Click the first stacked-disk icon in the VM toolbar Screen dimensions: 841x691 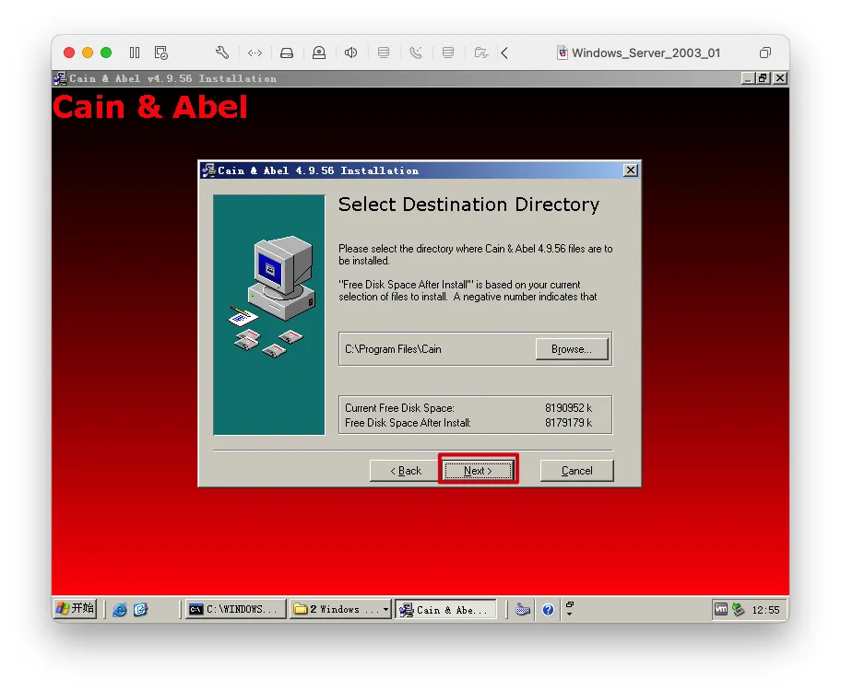point(384,53)
